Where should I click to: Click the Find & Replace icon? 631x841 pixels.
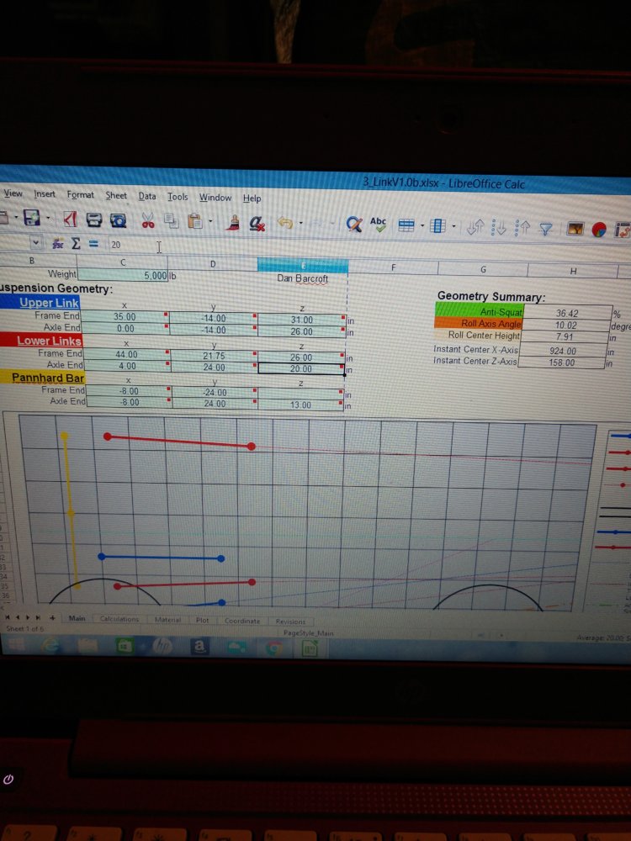pos(355,224)
